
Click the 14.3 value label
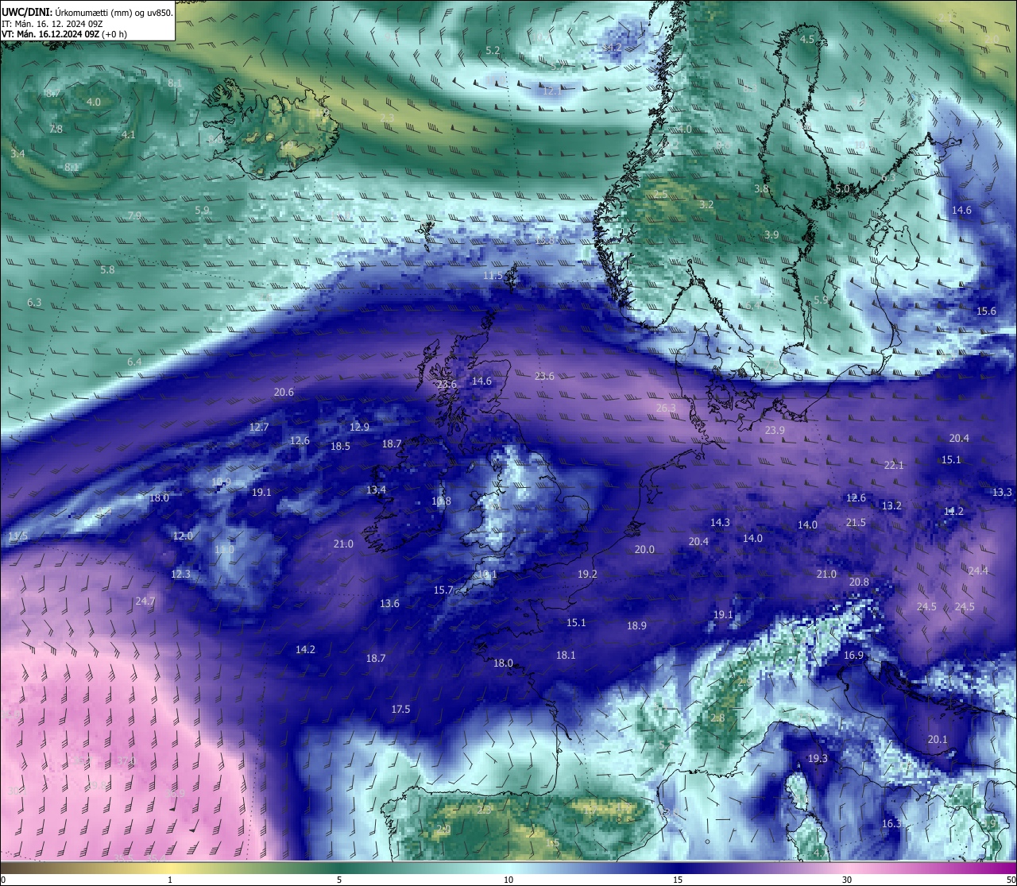point(720,523)
